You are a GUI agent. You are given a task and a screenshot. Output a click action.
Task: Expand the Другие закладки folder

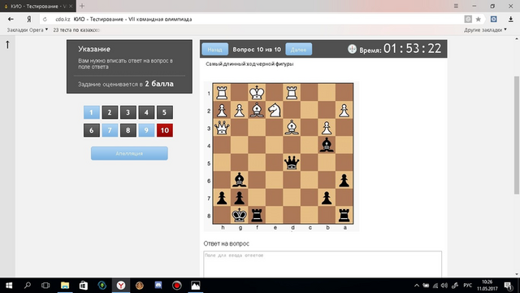[x=485, y=30]
